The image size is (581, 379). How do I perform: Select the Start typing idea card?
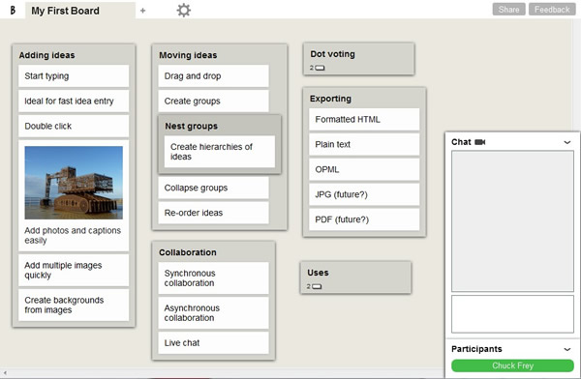74,75
